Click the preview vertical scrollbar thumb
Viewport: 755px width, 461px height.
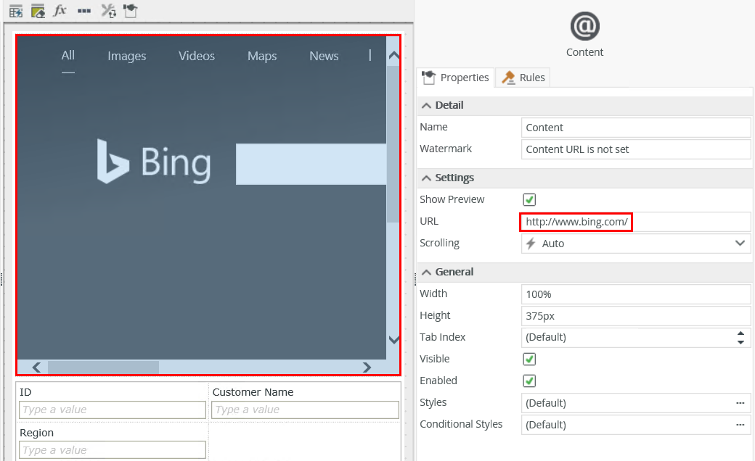393,144
